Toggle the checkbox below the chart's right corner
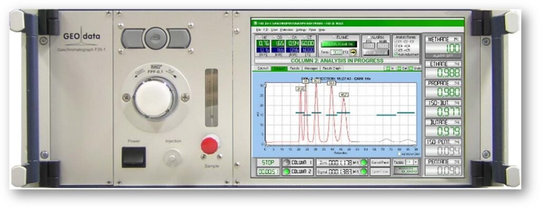Image resolution: width=540 pixels, height=208 pixels. click(x=399, y=154)
